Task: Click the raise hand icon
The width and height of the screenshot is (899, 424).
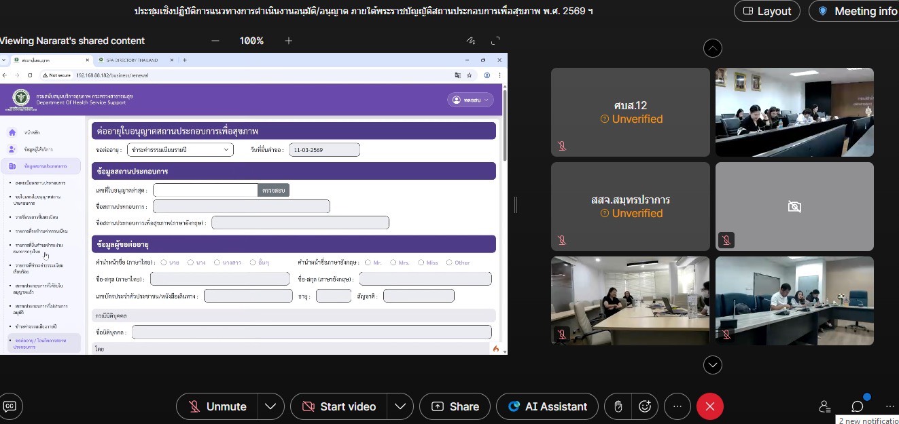Action: point(618,406)
